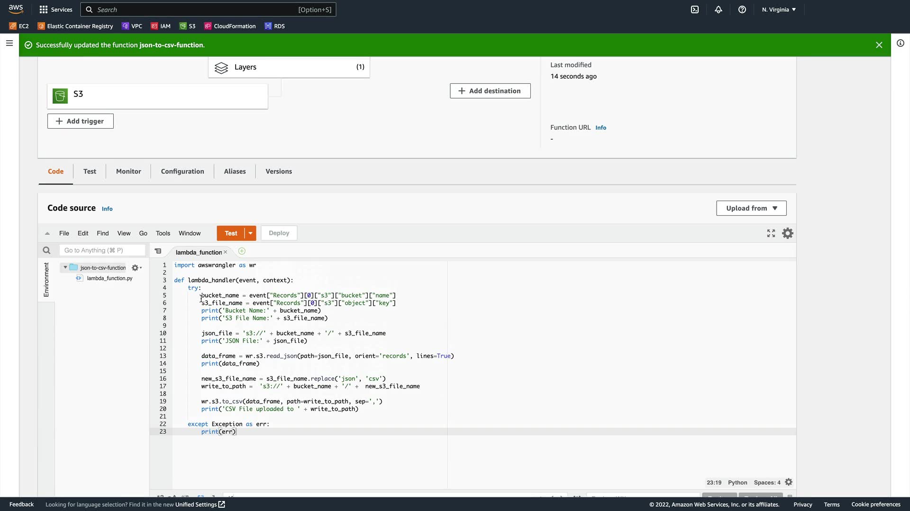This screenshot has width=910, height=511.
Task: Open the CloudShell terminal icon
Action: (x=695, y=9)
